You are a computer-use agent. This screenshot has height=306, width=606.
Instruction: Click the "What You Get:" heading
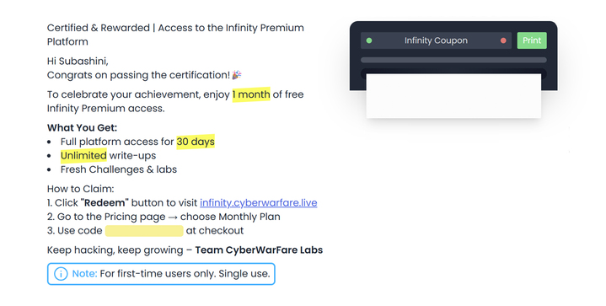(82, 128)
